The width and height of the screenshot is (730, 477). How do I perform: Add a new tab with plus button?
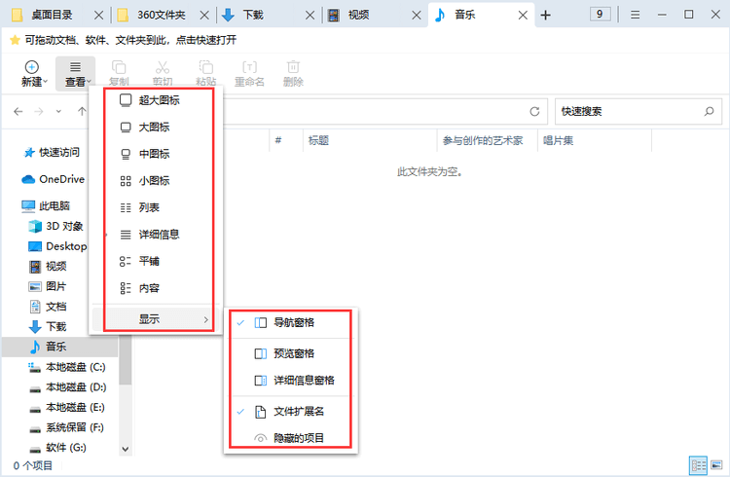(545, 15)
